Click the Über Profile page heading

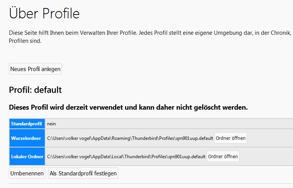(x=44, y=14)
